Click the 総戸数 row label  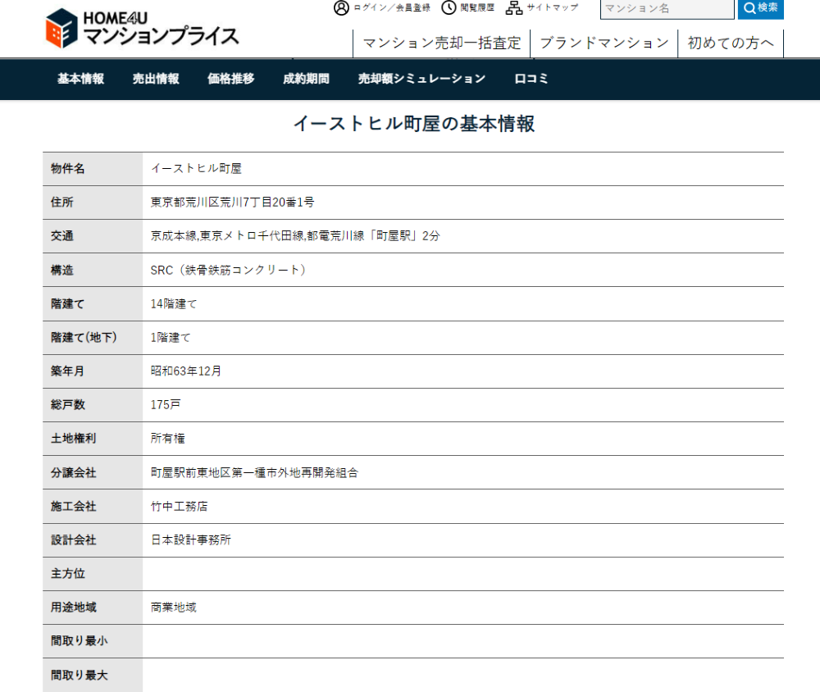[67, 405]
